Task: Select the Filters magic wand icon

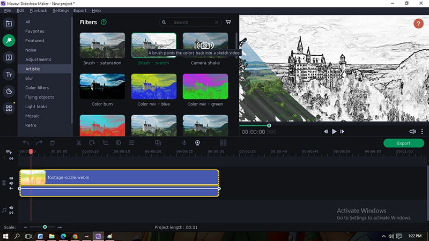Action: tap(9, 41)
